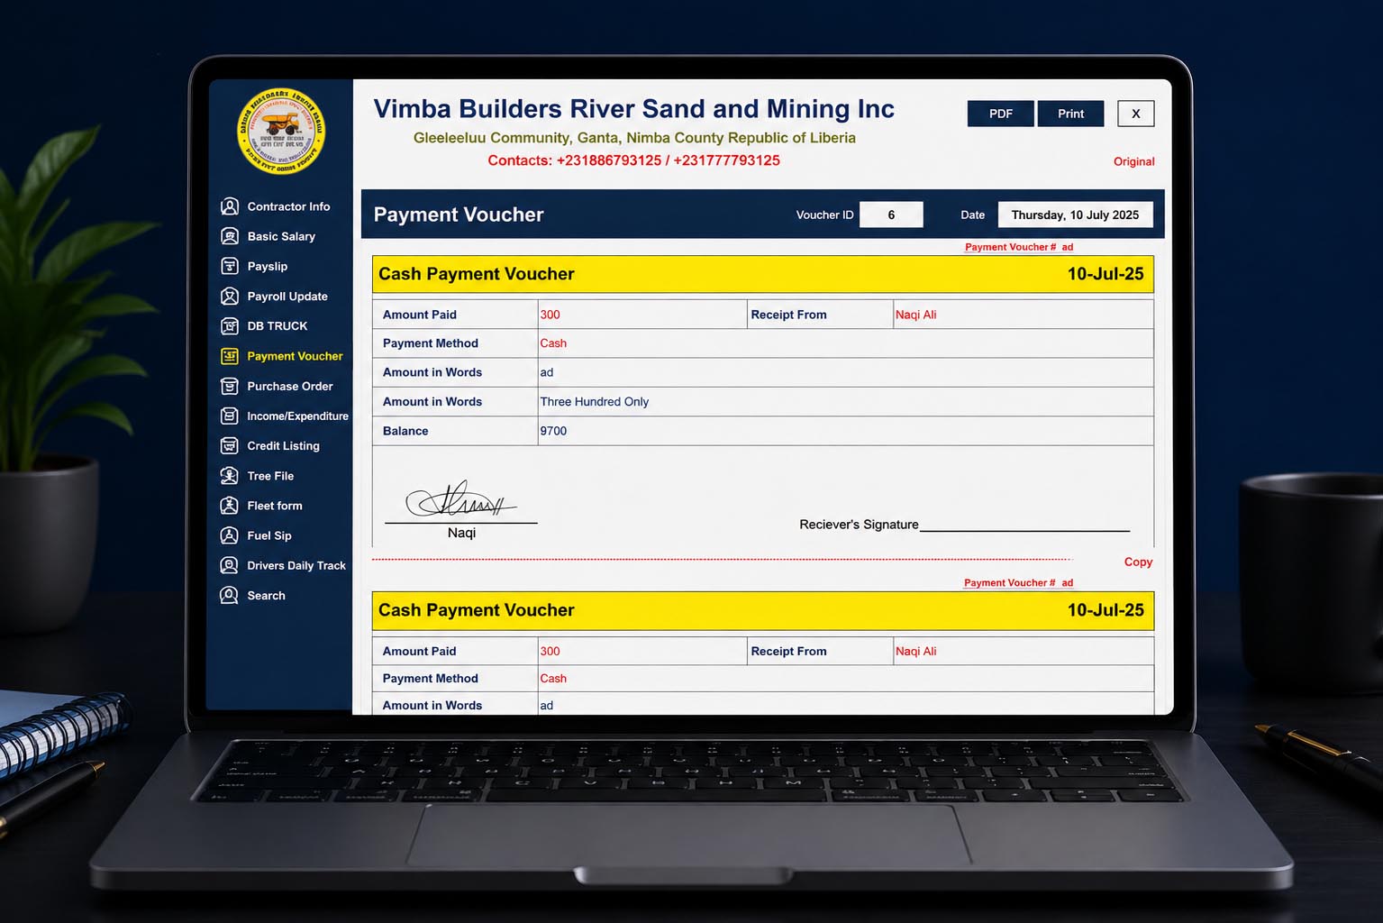Viewport: 1383px width, 923px height.
Task: Click the red Copy label
Action: (1138, 562)
